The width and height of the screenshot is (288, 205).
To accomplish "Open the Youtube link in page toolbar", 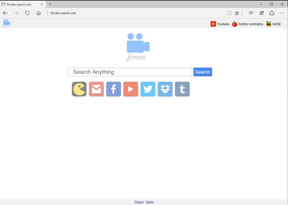I will click(x=220, y=24).
